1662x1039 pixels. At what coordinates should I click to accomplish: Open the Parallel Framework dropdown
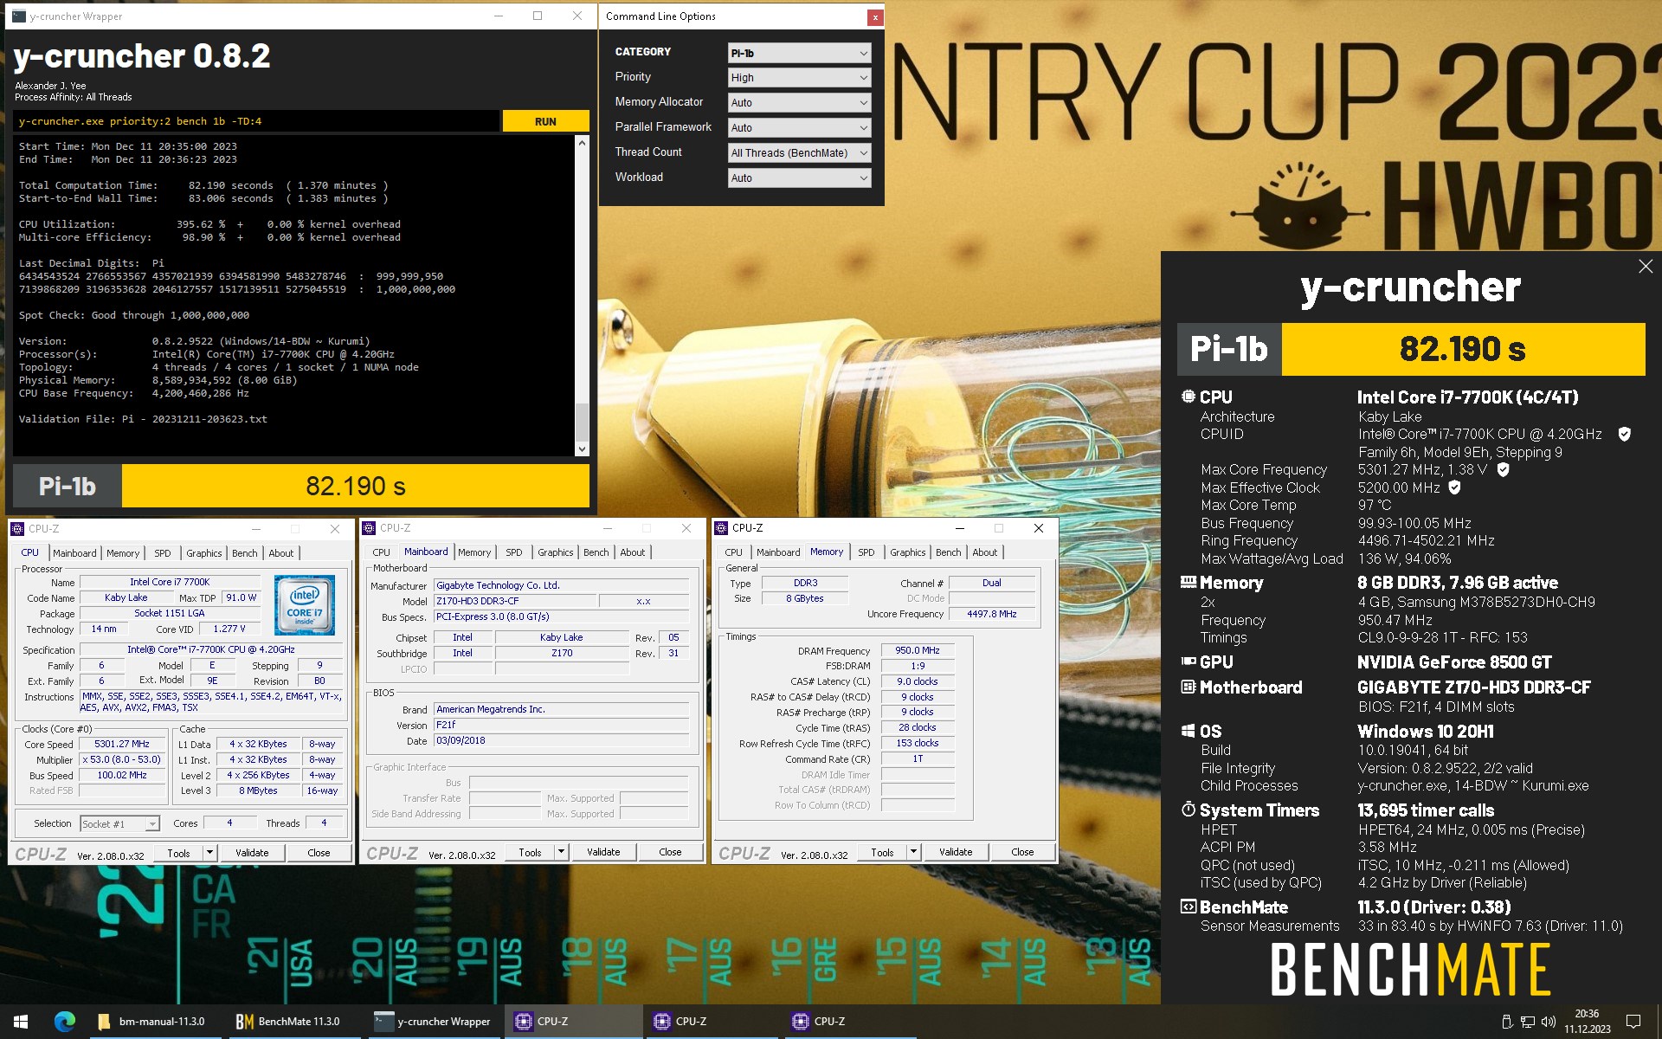(799, 127)
